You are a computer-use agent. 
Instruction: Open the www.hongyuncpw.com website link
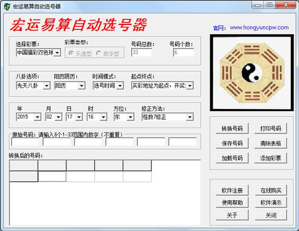259,27
